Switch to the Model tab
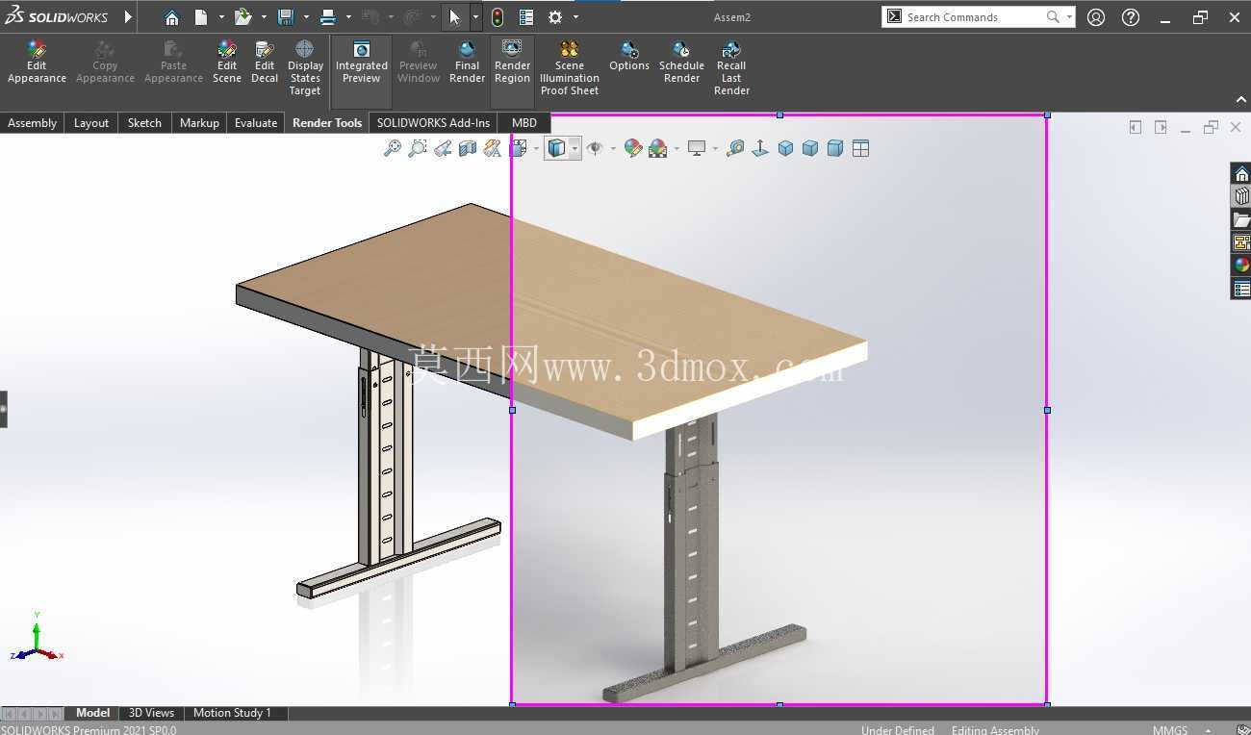Screen dimensions: 1251x735 pos(92,713)
